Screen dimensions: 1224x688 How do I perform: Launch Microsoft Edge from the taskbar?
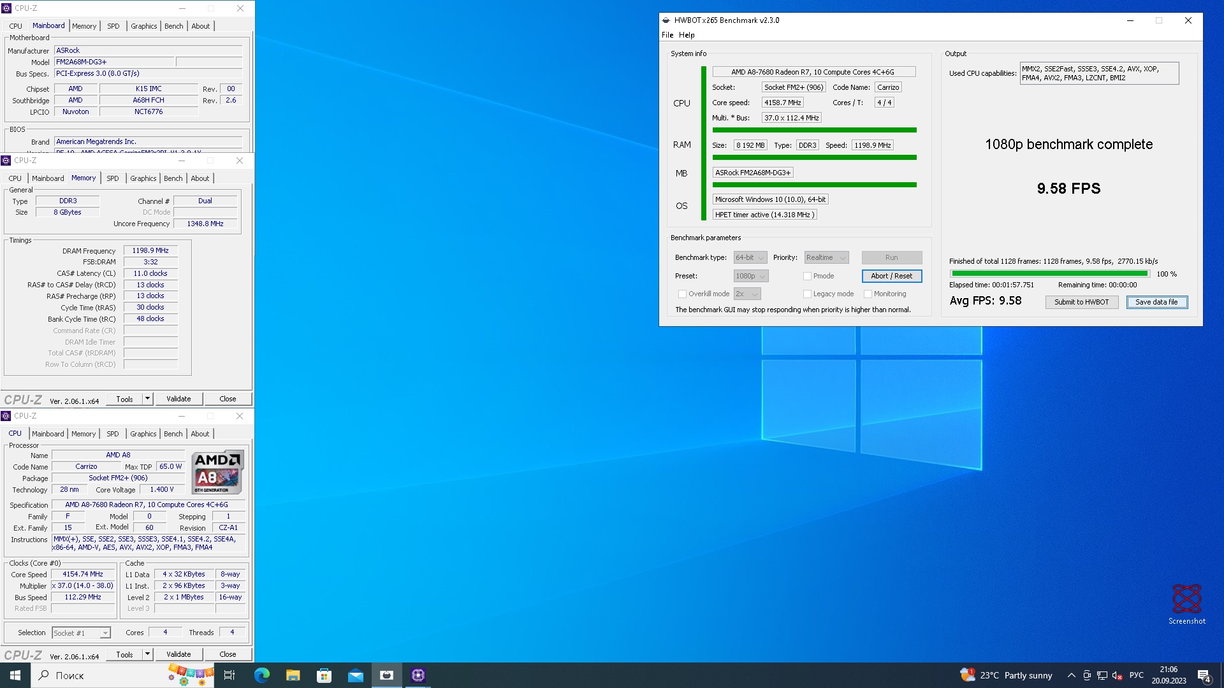tap(261, 675)
